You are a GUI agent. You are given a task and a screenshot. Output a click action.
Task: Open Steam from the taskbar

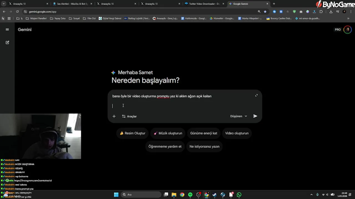coord(215,195)
